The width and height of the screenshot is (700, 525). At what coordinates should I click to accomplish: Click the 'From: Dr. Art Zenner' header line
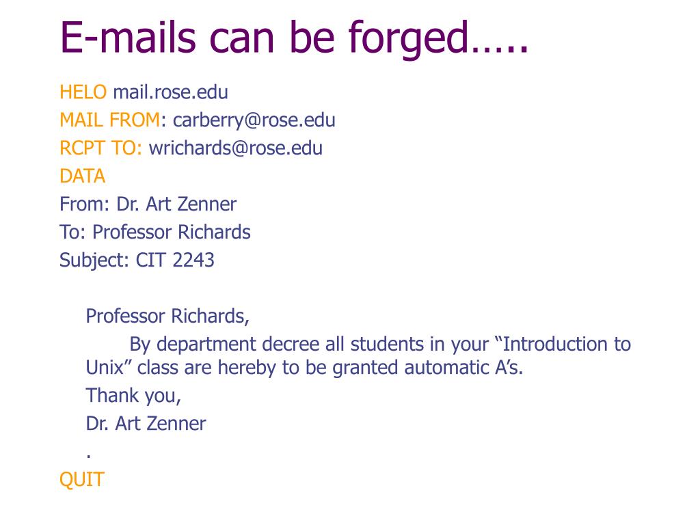(x=148, y=204)
